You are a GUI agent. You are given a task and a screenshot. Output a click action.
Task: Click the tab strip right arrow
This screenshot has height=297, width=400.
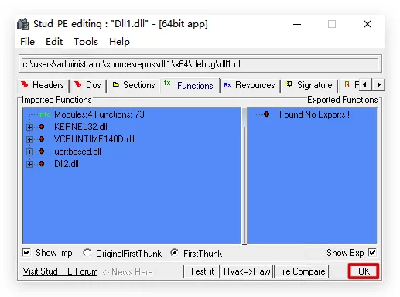pos(378,84)
